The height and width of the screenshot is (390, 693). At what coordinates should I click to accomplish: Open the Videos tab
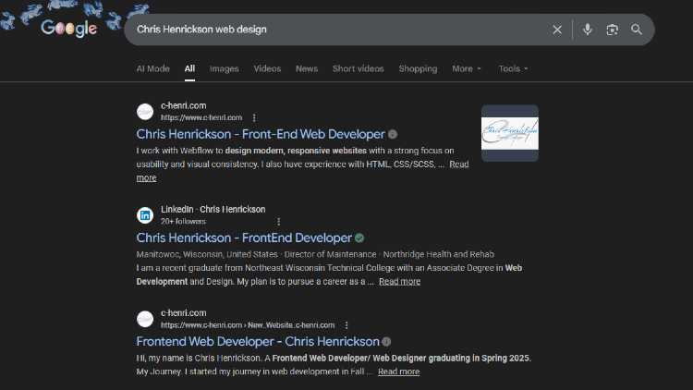point(267,68)
